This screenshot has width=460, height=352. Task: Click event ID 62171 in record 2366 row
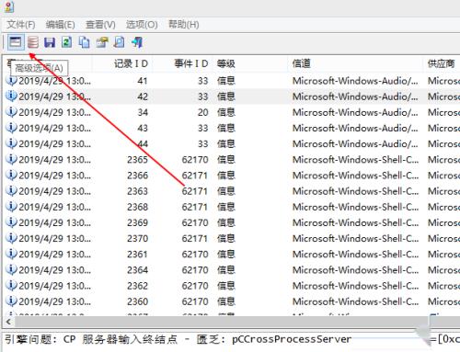click(195, 176)
